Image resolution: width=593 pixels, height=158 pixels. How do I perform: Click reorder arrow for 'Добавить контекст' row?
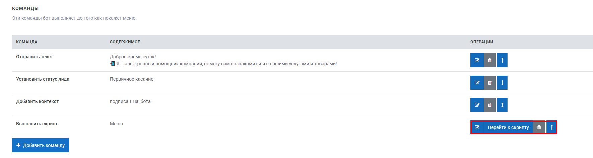click(502, 105)
